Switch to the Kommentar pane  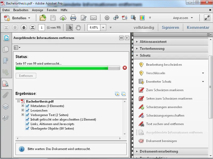198,28
